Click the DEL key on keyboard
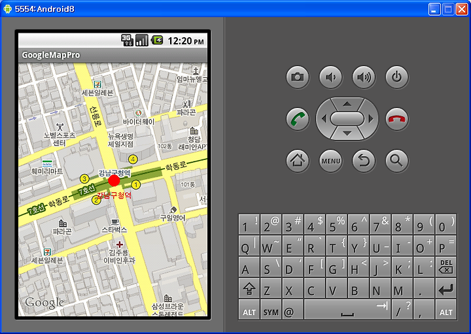471x334 pixels. (x=446, y=267)
